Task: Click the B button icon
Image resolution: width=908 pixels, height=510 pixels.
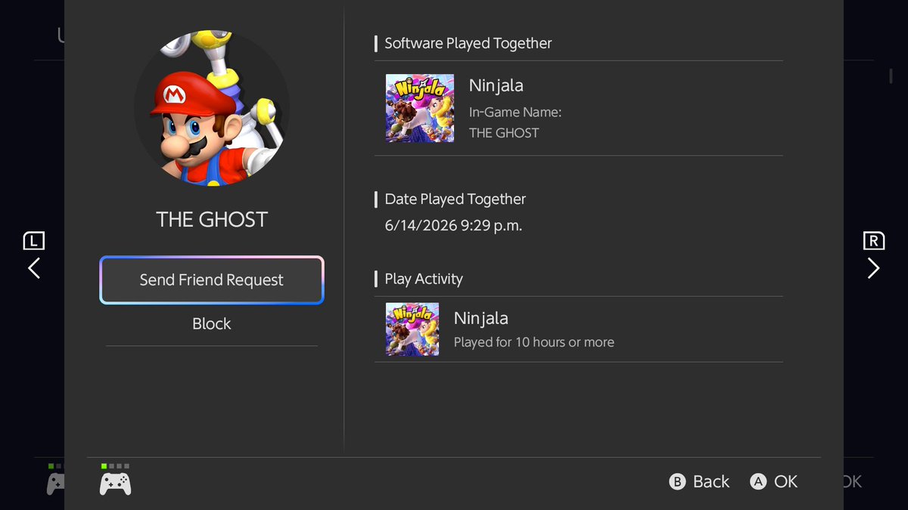Action: pos(677,481)
